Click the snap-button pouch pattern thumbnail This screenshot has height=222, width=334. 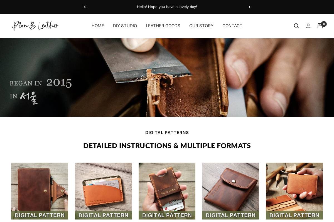tap(230, 191)
